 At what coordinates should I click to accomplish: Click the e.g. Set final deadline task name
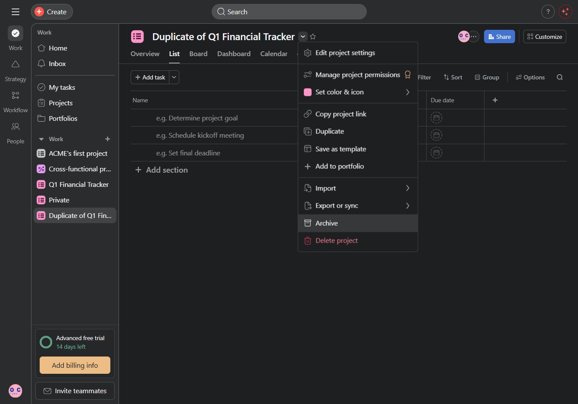tap(188, 153)
